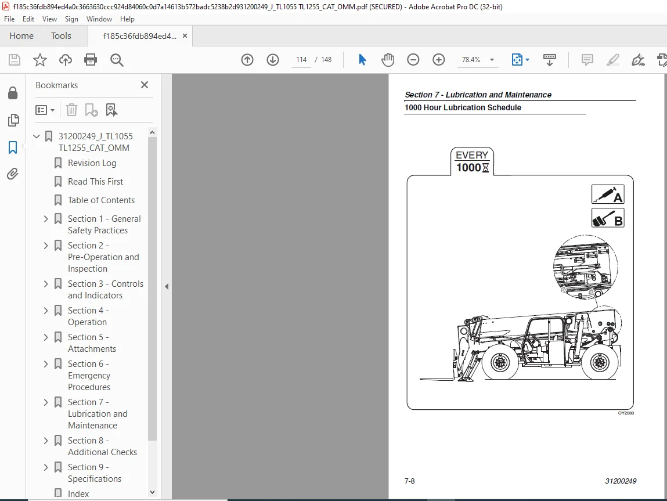Open the Page Thumbnails panel icon

[x=13, y=120]
